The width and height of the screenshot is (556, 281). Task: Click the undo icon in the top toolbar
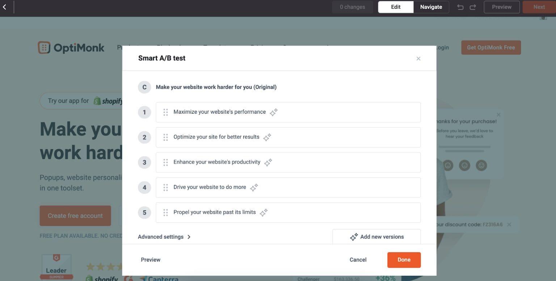pos(460,7)
